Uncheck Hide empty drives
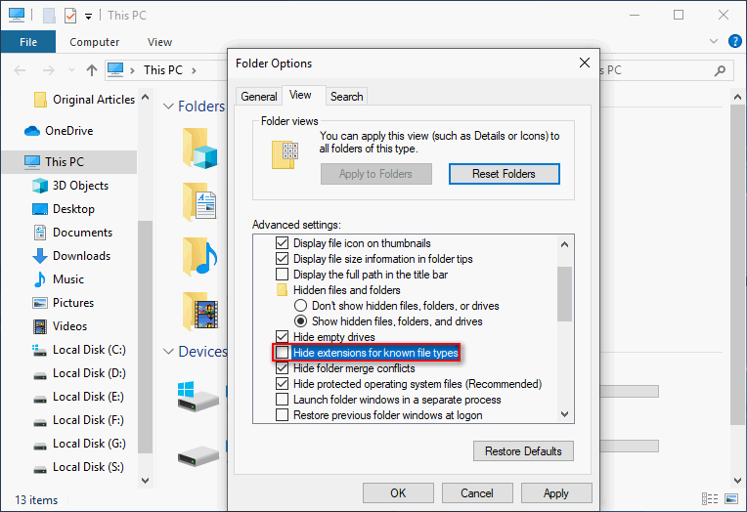747x512 pixels. (282, 337)
